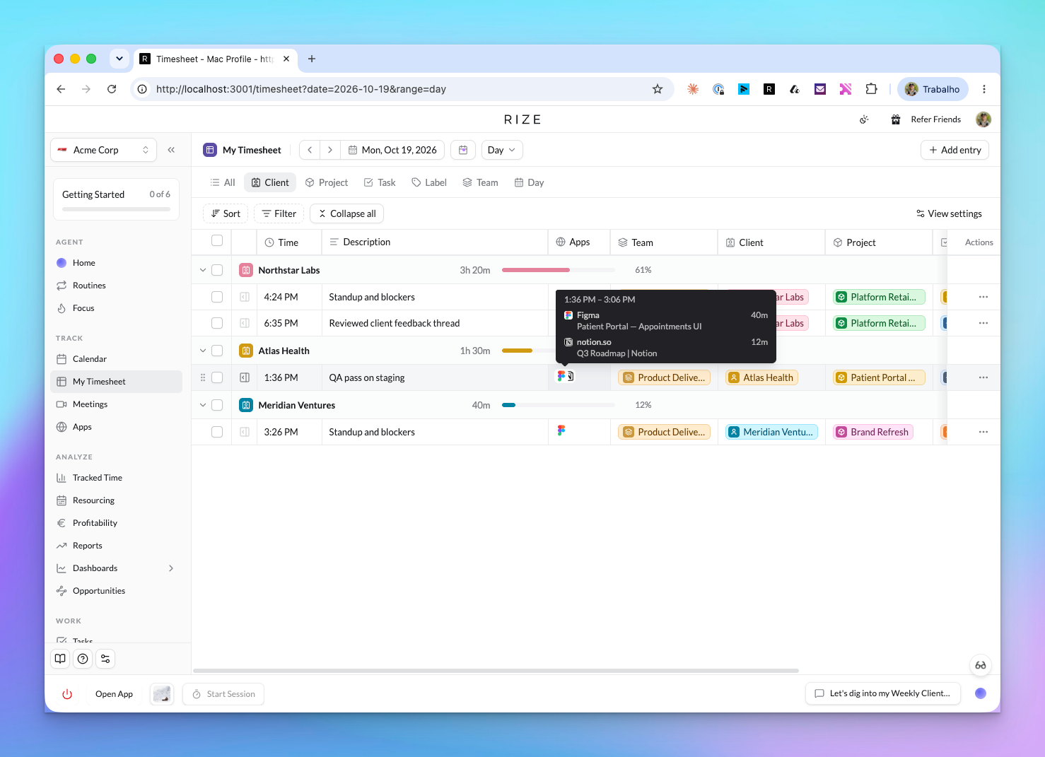Image resolution: width=1045 pixels, height=757 pixels.
Task: Open View settings
Action: [x=949, y=213]
